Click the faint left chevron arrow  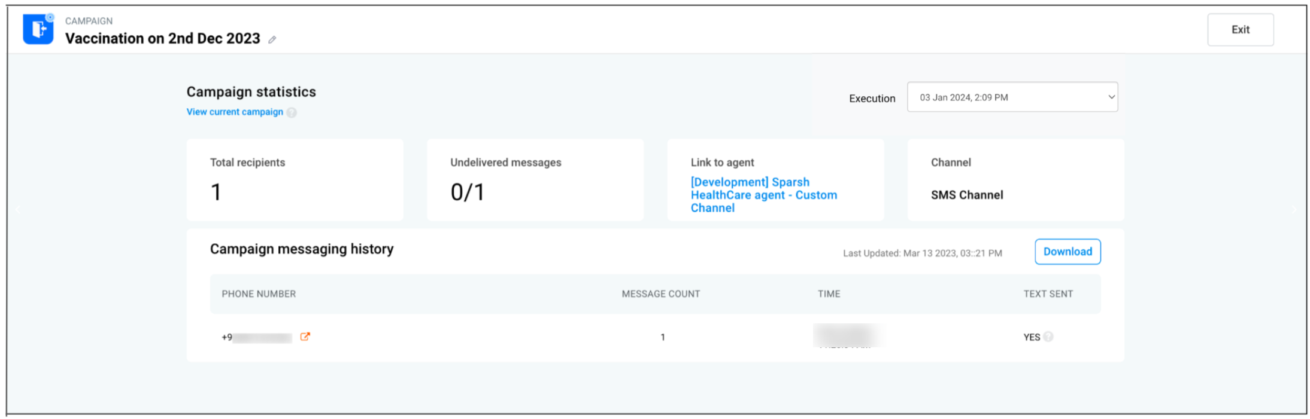pyautogui.click(x=18, y=209)
